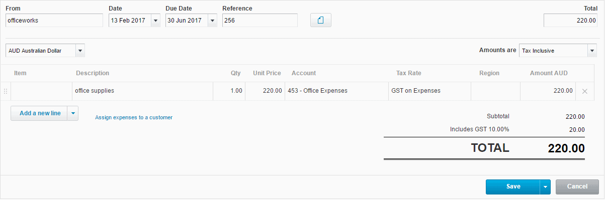Click Add a new line button
Viewport: 605px width, 200px height.
click(39, 113)
